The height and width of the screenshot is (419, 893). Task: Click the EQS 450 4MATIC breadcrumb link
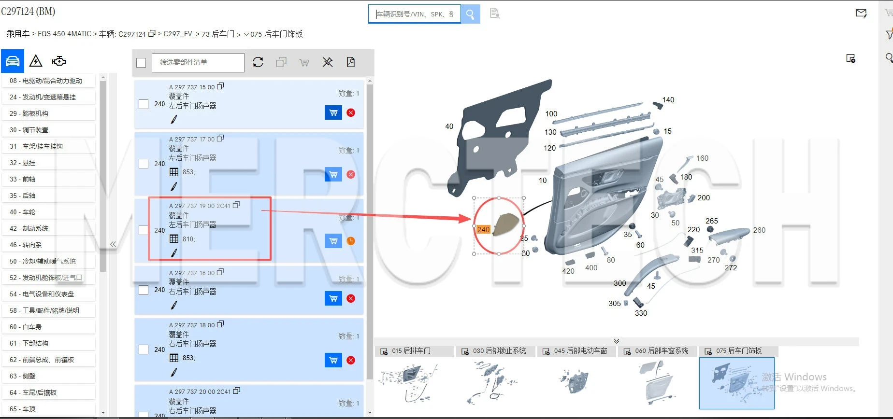(x=64, y=34)
